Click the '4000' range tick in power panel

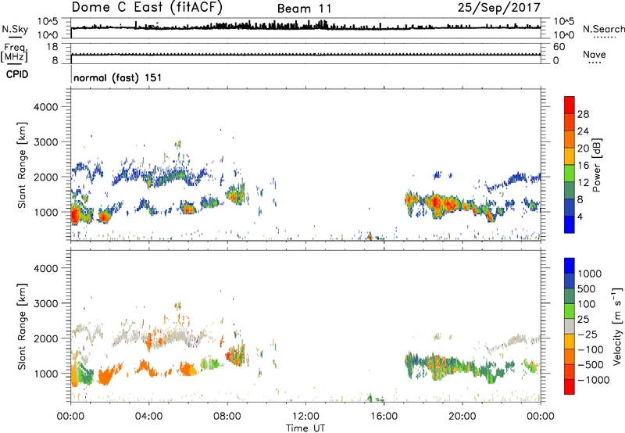pyautogui.click(x=45, y=107)
